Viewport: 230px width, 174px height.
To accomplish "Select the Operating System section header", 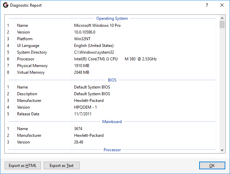I will pyautogui.click(x=112, y=18).
